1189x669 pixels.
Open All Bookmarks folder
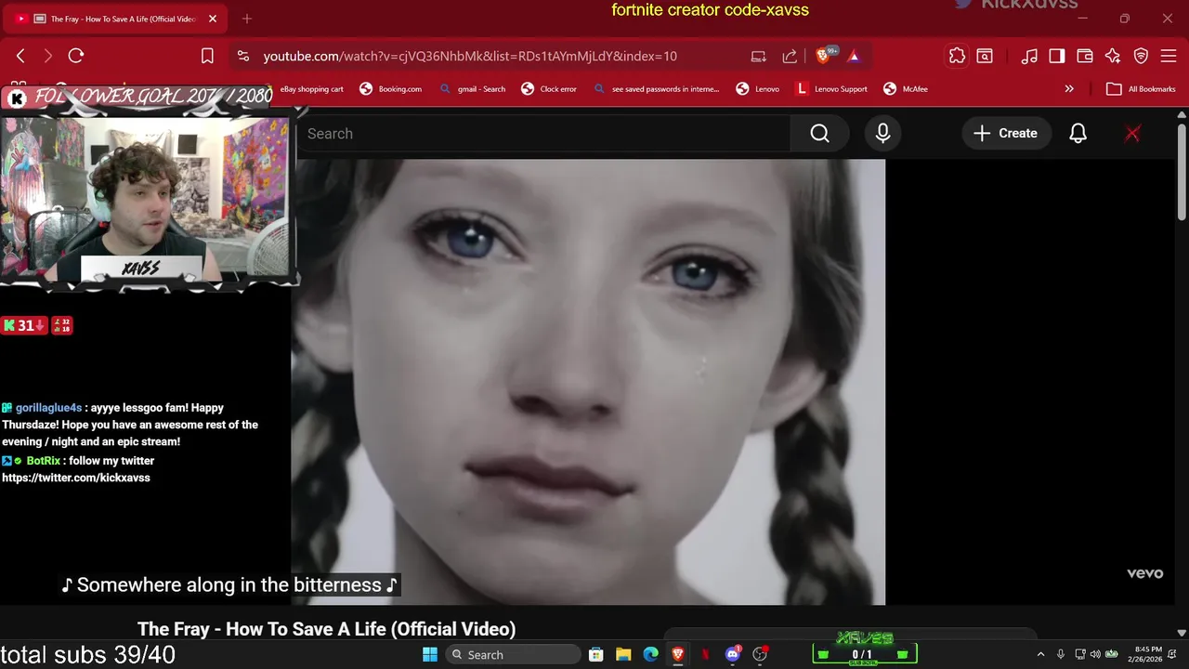tap(1141, 89)
